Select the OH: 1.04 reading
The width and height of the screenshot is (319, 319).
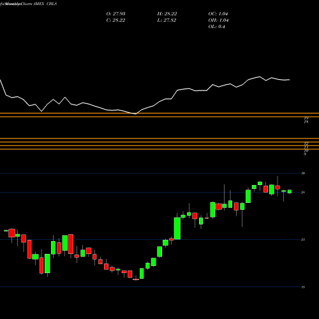pyautogui.click(x=218, y=20)
